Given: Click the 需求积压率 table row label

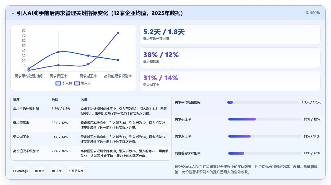Looking at the screenshot, I should [21, 123].
